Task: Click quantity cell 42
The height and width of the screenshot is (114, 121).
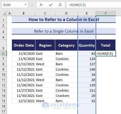Action: click(x=87, y=101)
